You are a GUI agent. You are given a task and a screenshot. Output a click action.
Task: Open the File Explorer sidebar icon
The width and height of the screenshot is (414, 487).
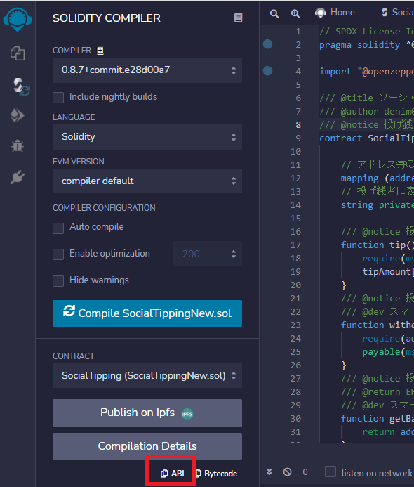click(x=18, y=53)
